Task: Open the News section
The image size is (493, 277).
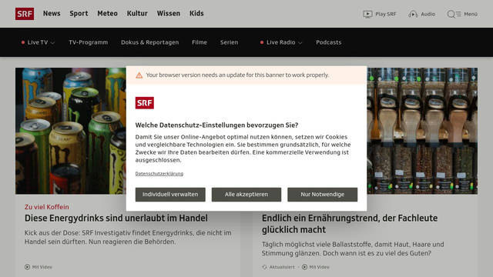Action: 52,14
